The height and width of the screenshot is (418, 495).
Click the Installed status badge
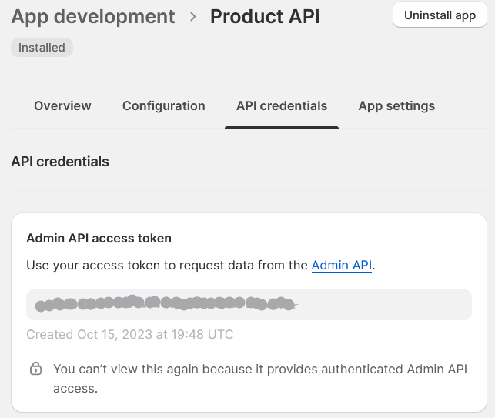pos(42,48)
